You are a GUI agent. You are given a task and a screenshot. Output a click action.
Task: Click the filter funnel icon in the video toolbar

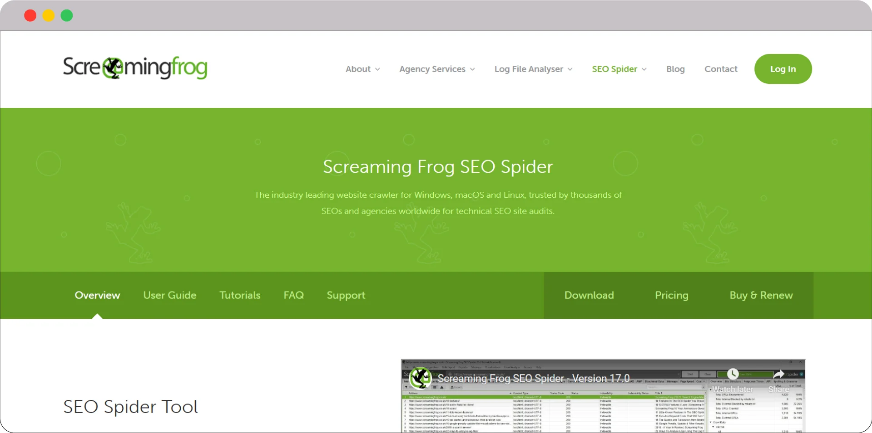pyautogui.click(x=406, y=387)
